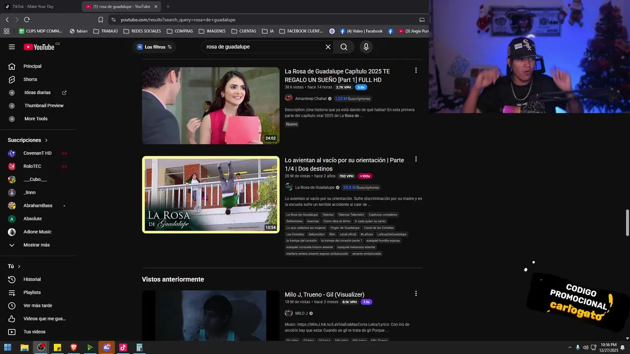Click the Virgen de Guadalupe tag chip
The image size is (630, 354).
click(345, 228)
